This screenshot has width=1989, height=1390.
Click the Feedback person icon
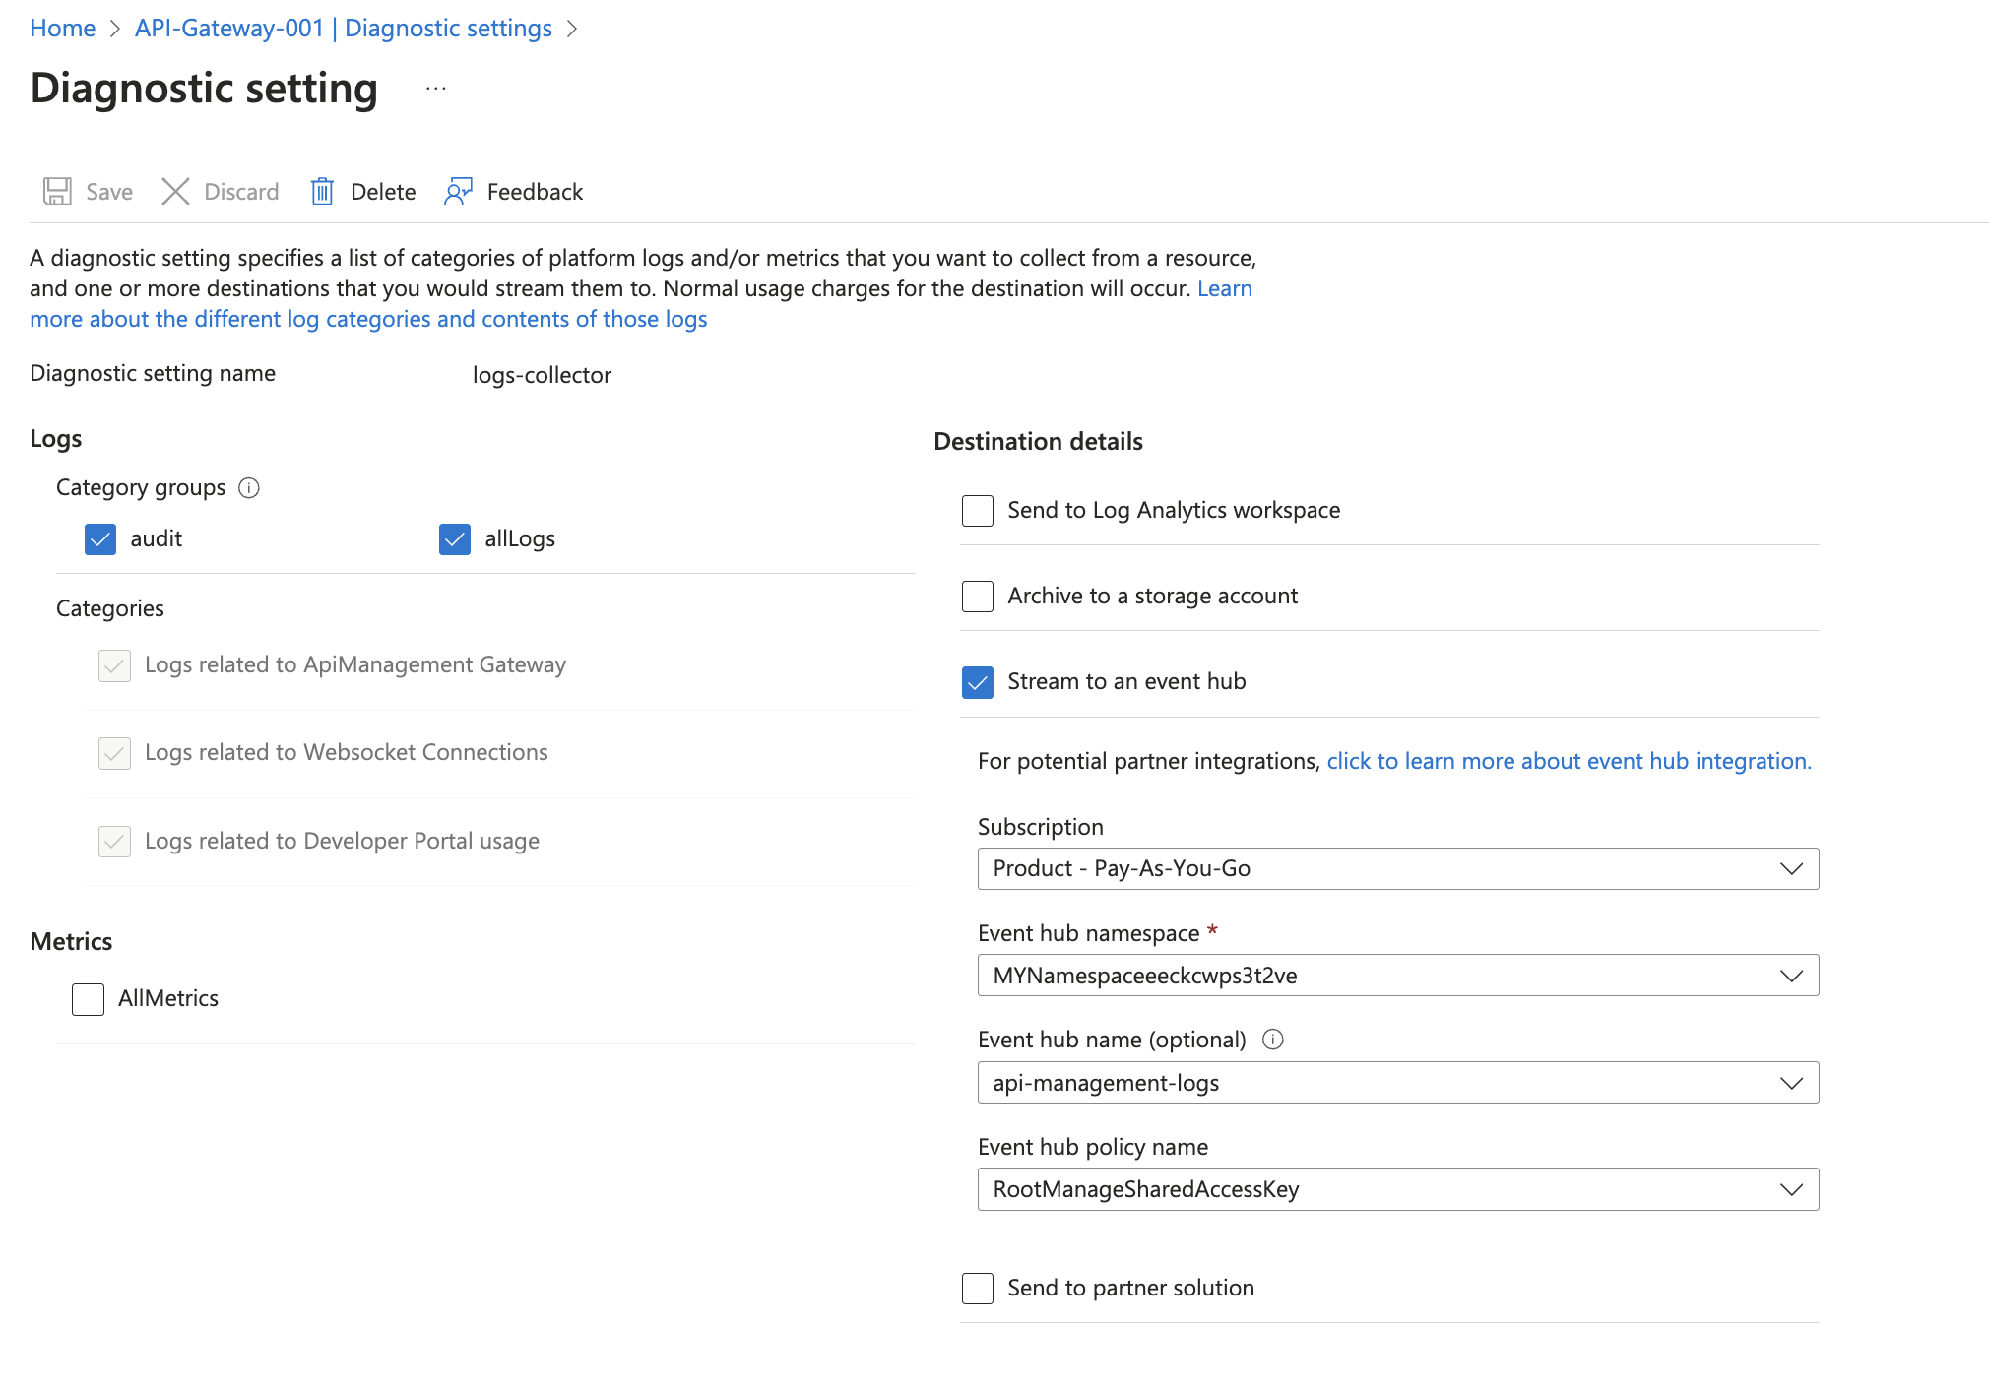tap(458, 191)
